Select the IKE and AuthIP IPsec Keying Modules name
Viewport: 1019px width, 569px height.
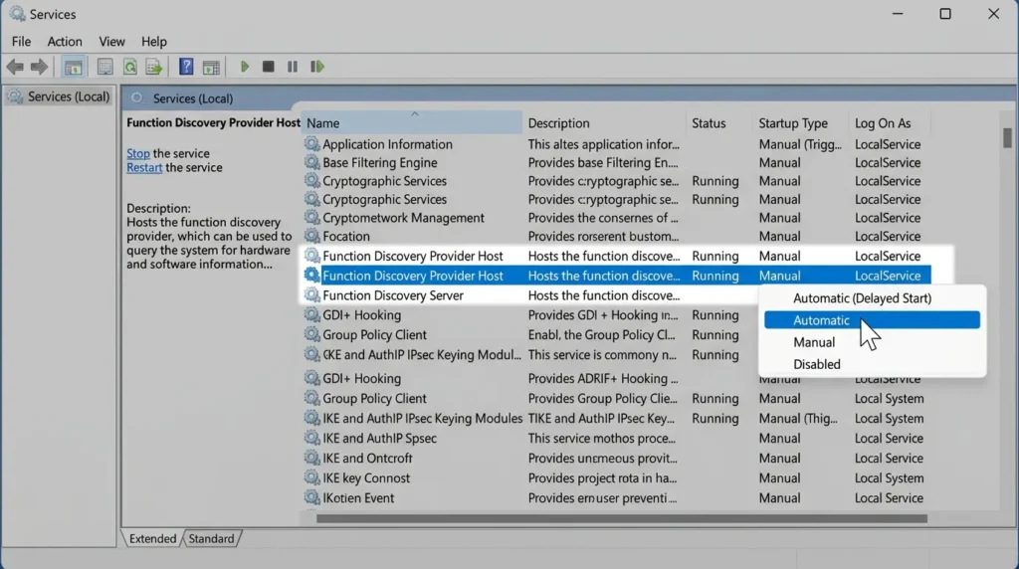pos(422,419)
